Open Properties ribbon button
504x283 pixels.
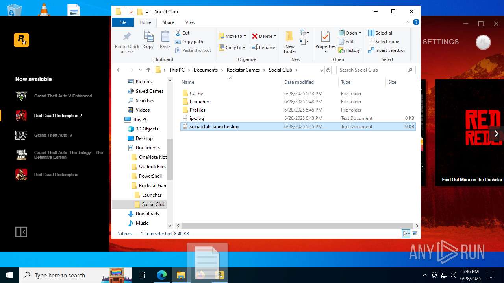(325, 42)
